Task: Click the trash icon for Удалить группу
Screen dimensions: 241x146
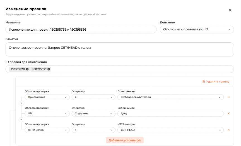Action: (204, 82)
